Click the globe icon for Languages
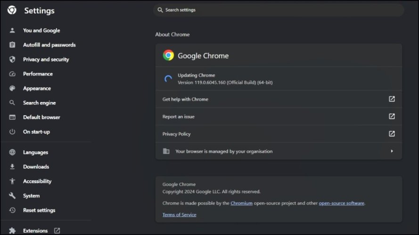 (x=12, y=152)
